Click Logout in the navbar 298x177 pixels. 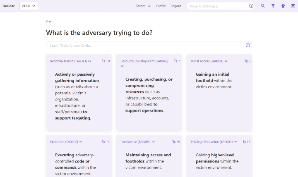tap(176, 6)
